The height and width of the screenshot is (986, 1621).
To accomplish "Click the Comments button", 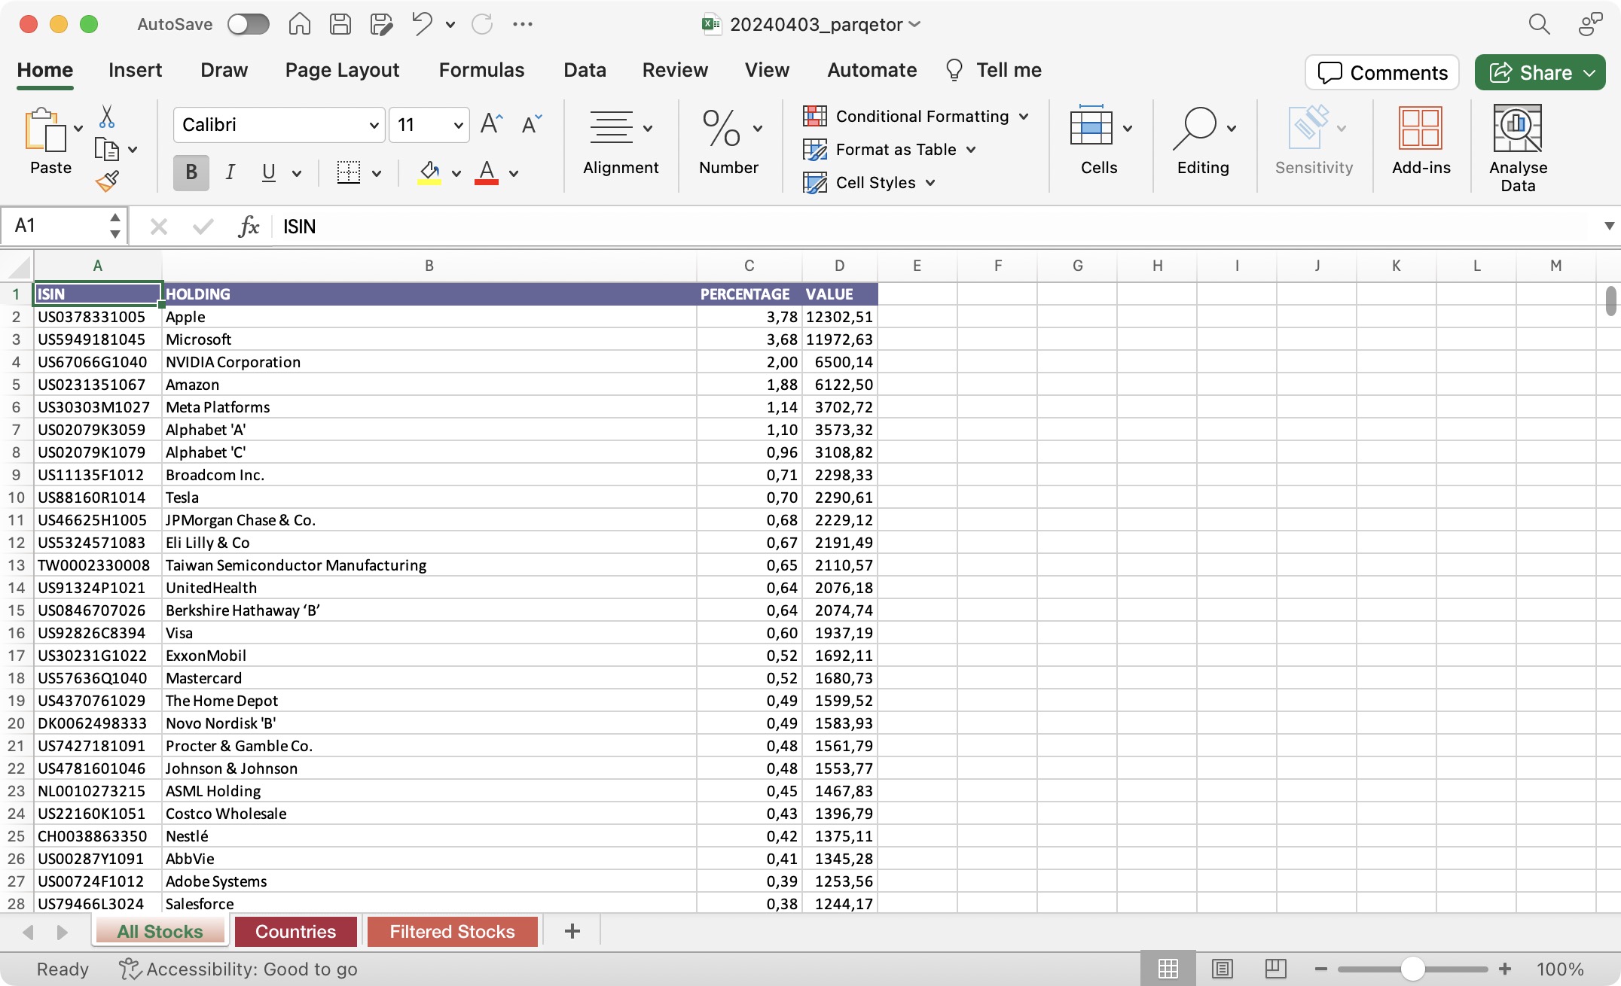I will pos(1382,72).
